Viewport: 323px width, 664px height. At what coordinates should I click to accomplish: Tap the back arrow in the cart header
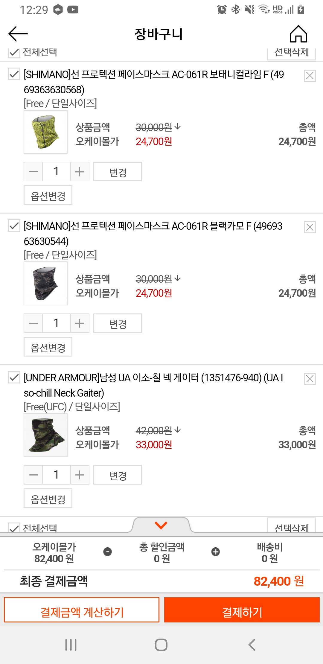pyautogui.click(x=18, y=33)
